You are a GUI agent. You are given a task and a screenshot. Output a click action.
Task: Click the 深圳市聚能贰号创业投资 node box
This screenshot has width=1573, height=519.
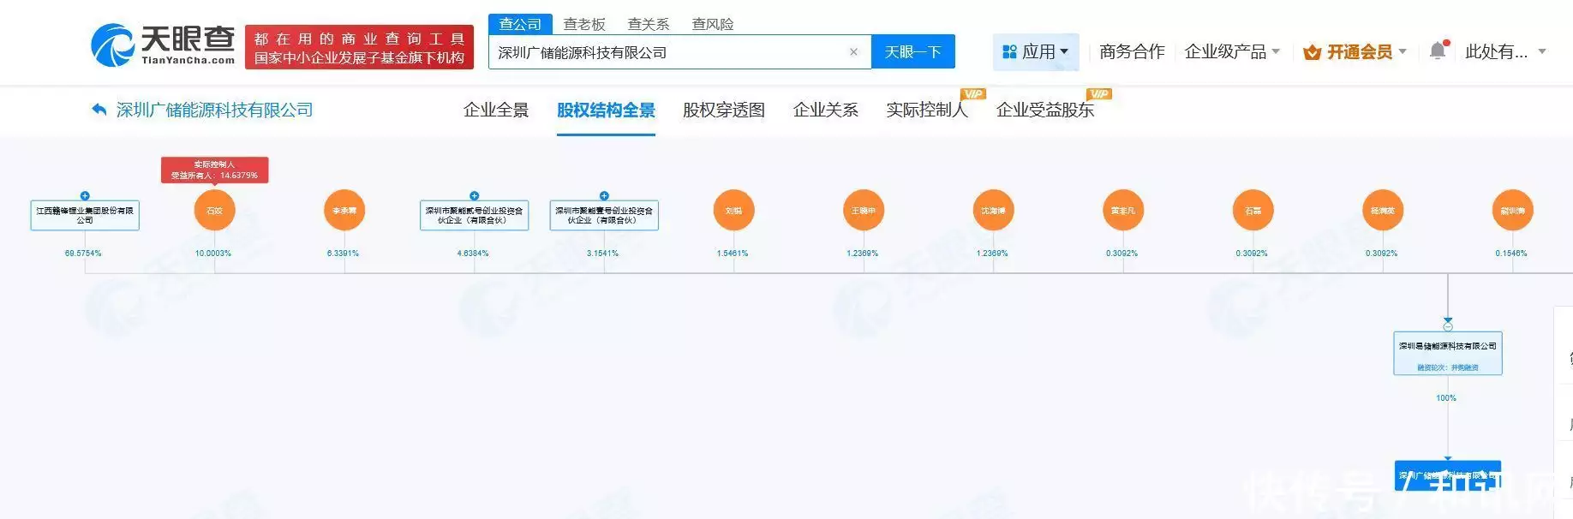[474, 215]
